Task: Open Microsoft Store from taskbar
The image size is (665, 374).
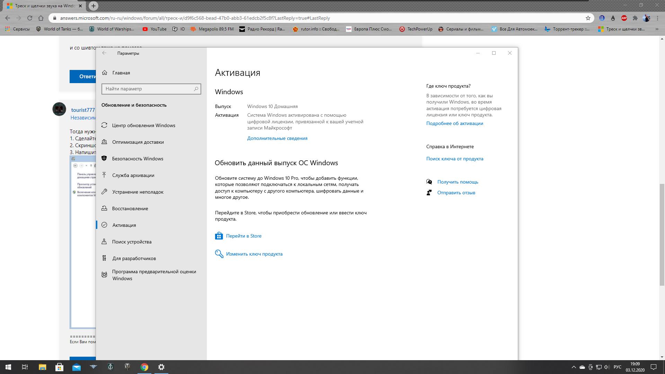Action: point(59,367)
